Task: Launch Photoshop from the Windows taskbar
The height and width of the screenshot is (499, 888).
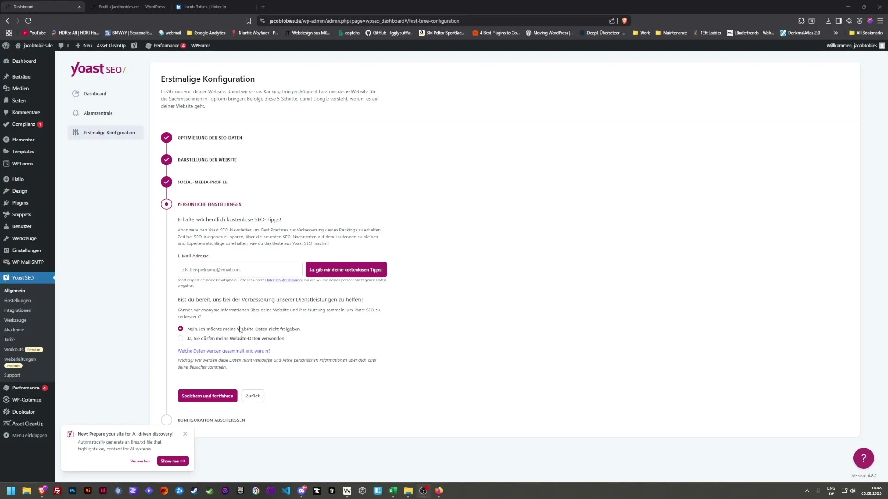Action: point(72,491)
